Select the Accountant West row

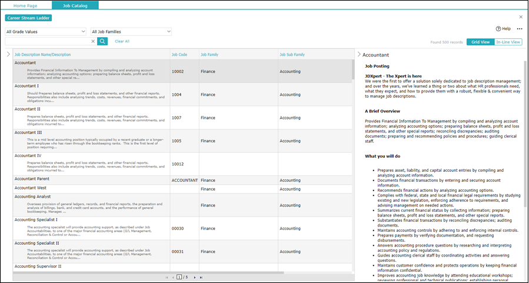pyautogui.click(x=182, y=189)
